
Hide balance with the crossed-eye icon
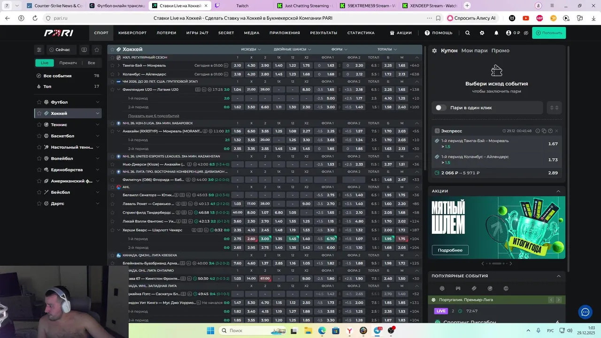526,33
